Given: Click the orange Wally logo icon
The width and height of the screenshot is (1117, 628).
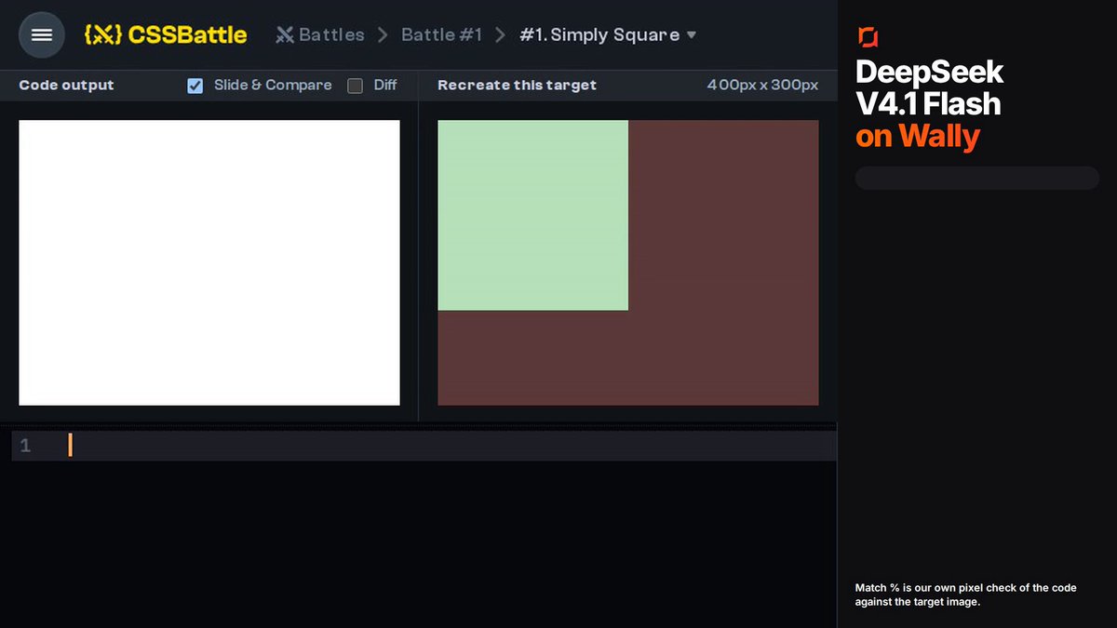Looking at the screenshot, I should [868, 36].
